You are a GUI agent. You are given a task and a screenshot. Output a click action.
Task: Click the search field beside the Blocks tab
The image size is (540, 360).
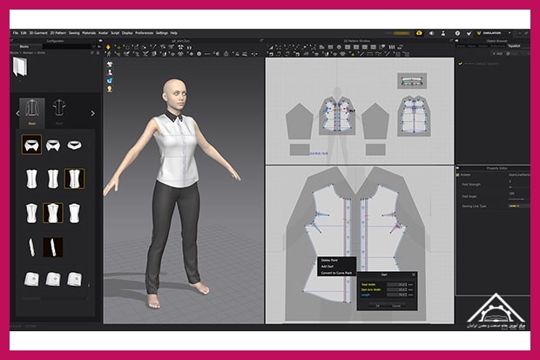click(x=64, y=46)
